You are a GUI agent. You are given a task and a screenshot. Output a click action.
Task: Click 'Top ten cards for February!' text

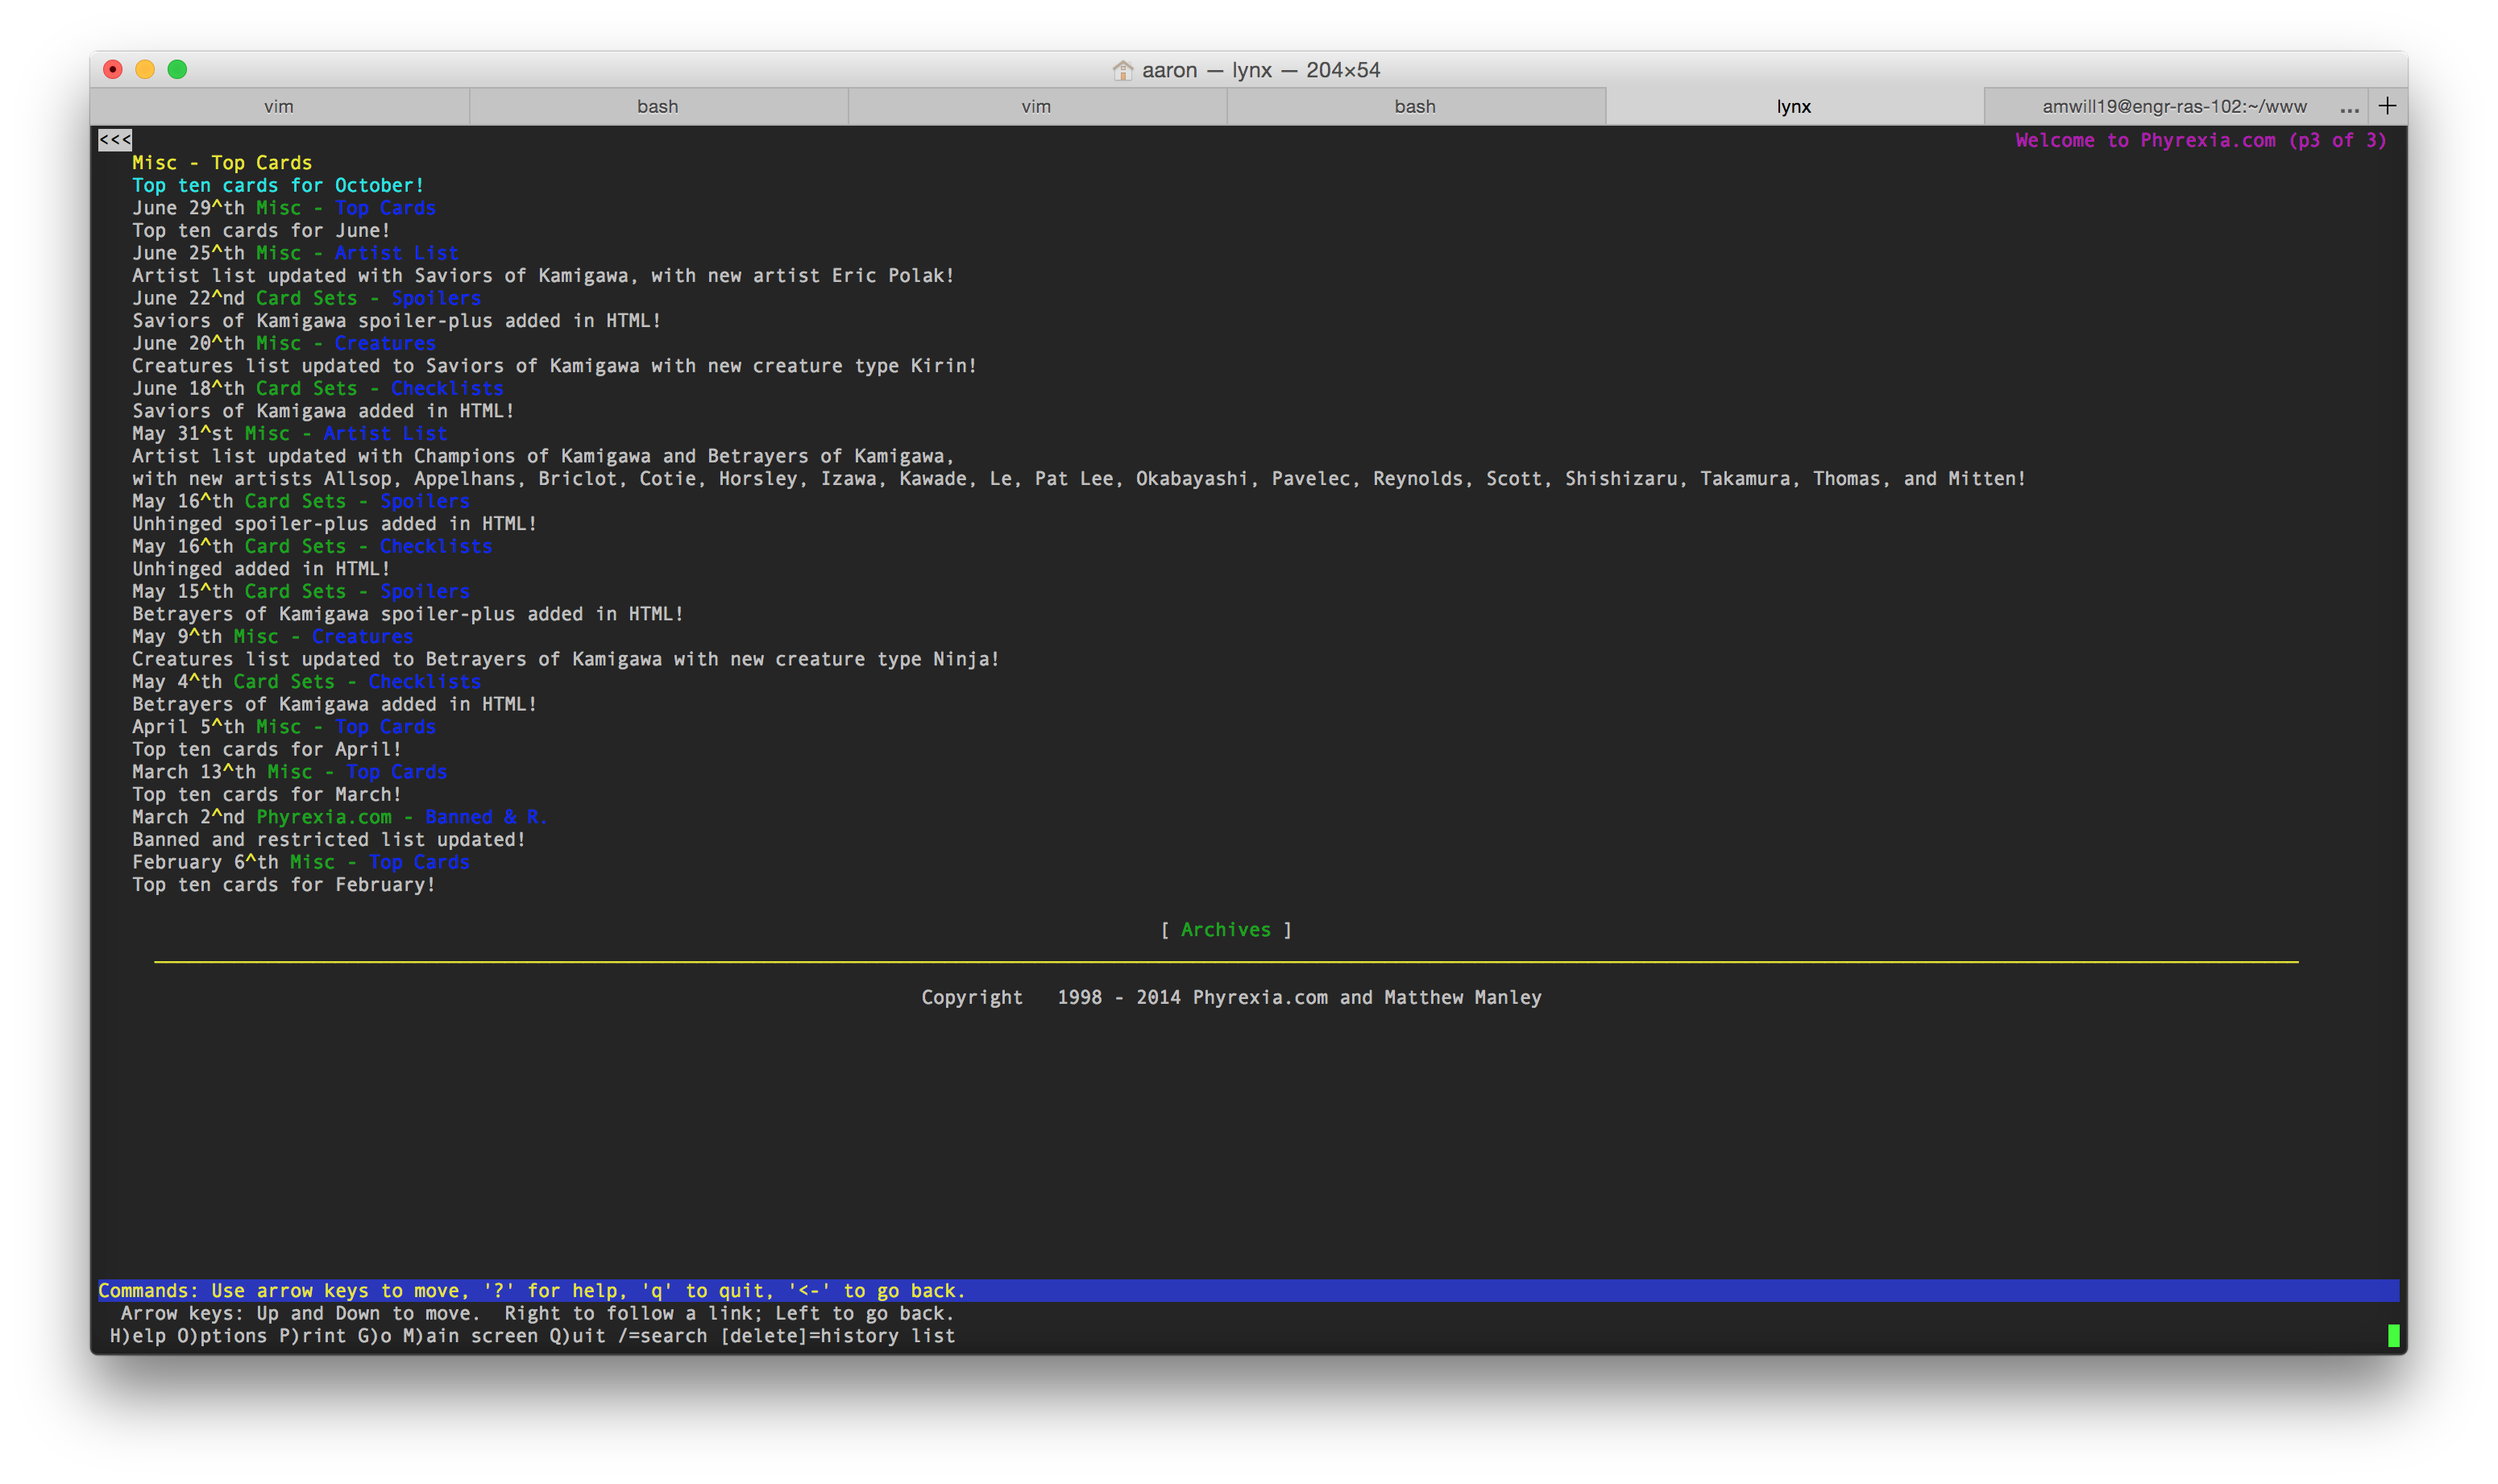[284, 884]
